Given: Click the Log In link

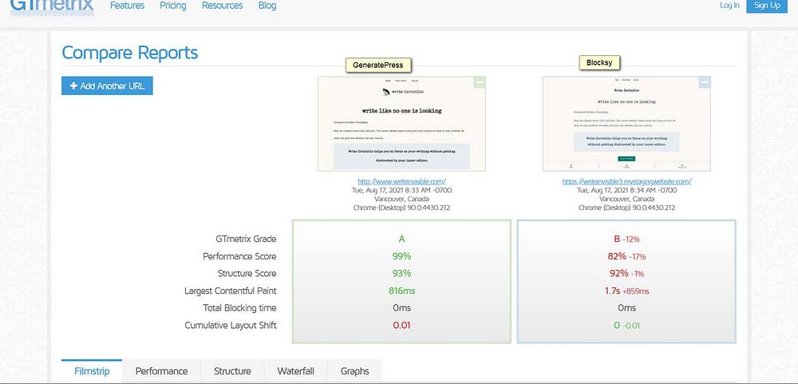Looking at the screenshot, I should pos(730,5).
